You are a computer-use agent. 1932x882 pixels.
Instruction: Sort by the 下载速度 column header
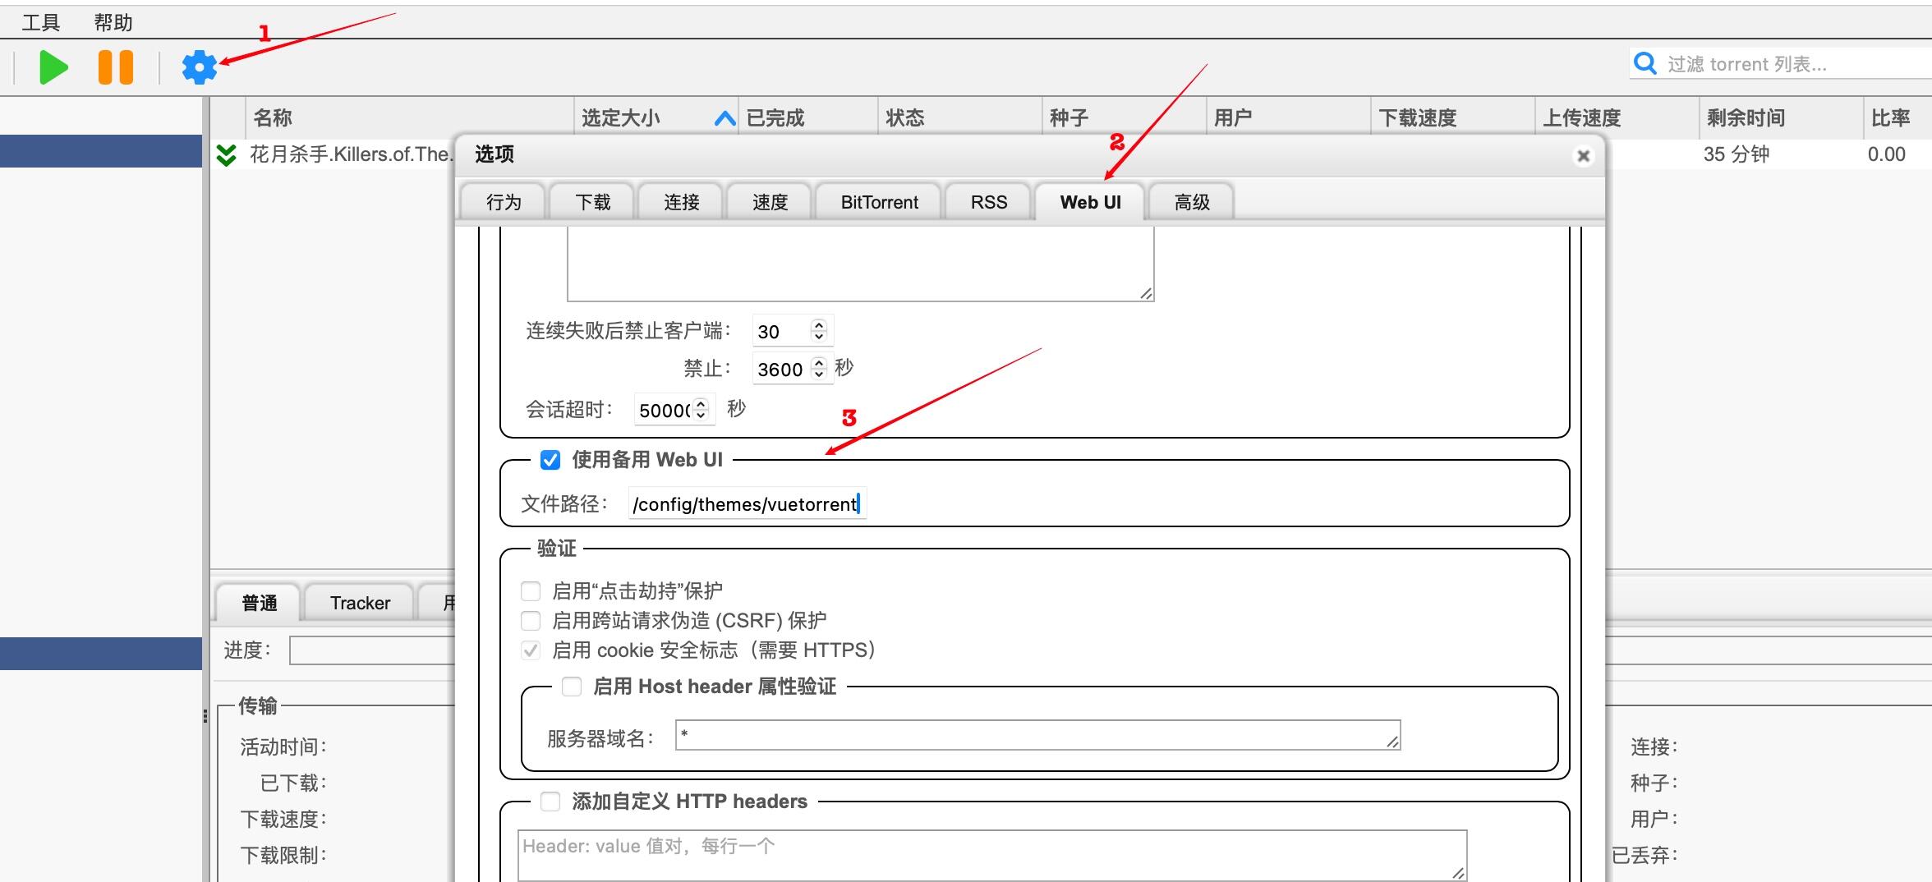(x=1452, y=117)
